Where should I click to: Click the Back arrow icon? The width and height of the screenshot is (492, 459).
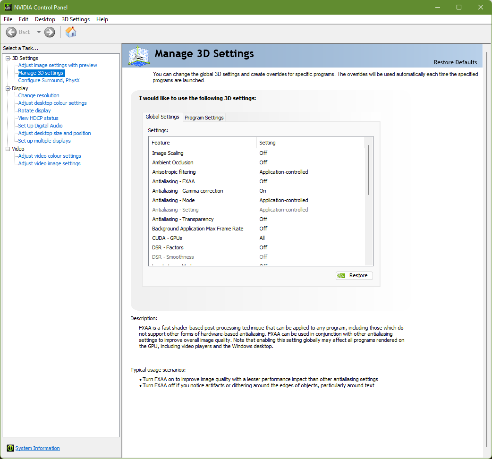(11, 32)
